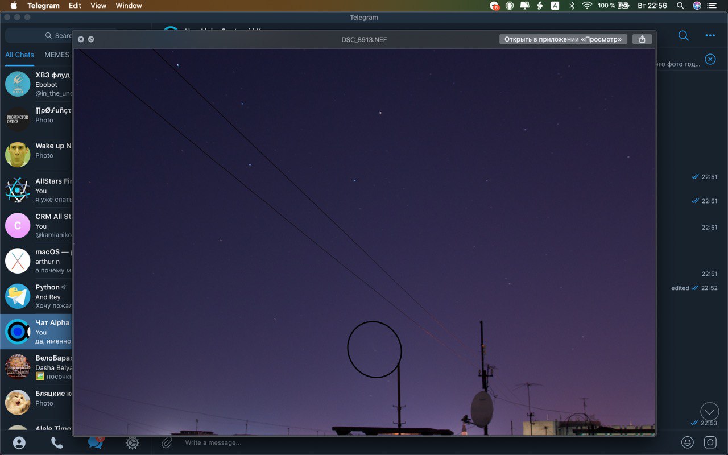Viewport: 728px width, 455px height.
Task: Open the View menu
Action: [98, 6]
